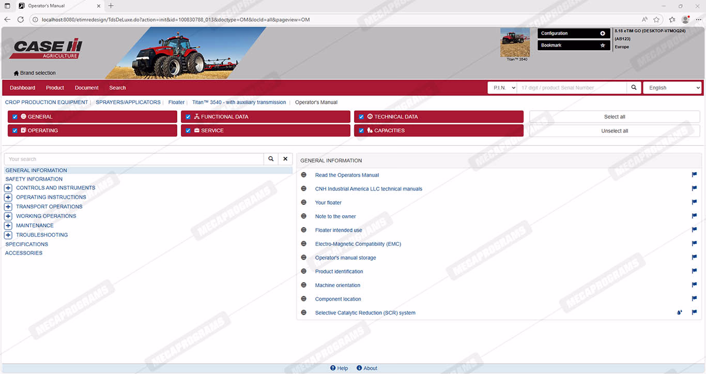
Task: Uncheck the OPERATING filter checkbox
Action: [15, 131]
